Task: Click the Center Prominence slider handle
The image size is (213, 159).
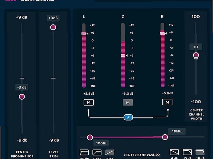Action: tap(22, 96)
